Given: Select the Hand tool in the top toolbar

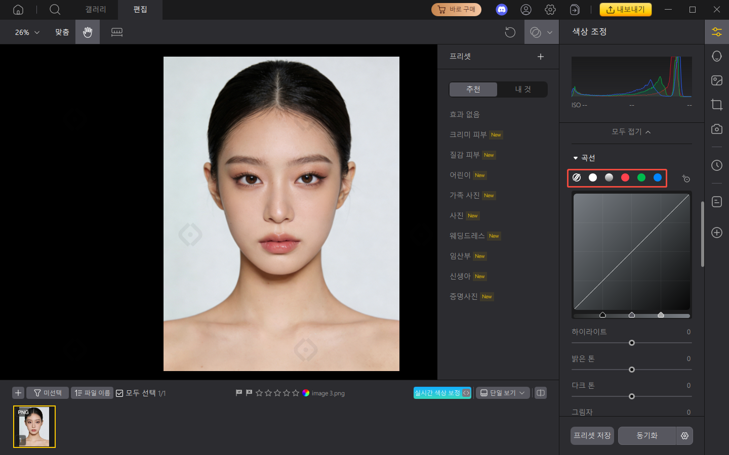Looking at the screenshot, I should [87, 32].
